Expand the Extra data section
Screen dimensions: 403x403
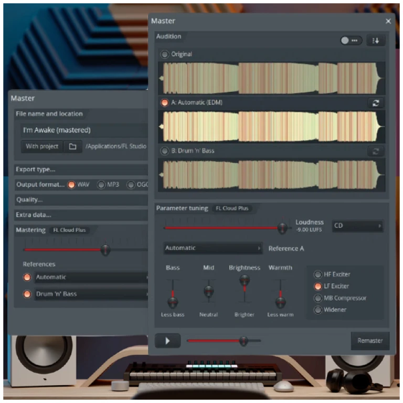[81, 215]
